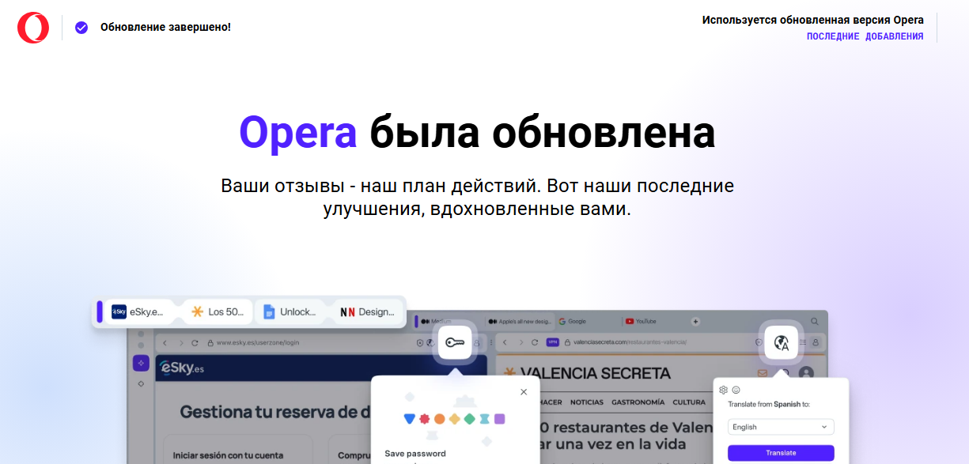Click the GASTRONOMÍA menu item
The height and width of the screenshot is (464, 969).
coord(637,402)
